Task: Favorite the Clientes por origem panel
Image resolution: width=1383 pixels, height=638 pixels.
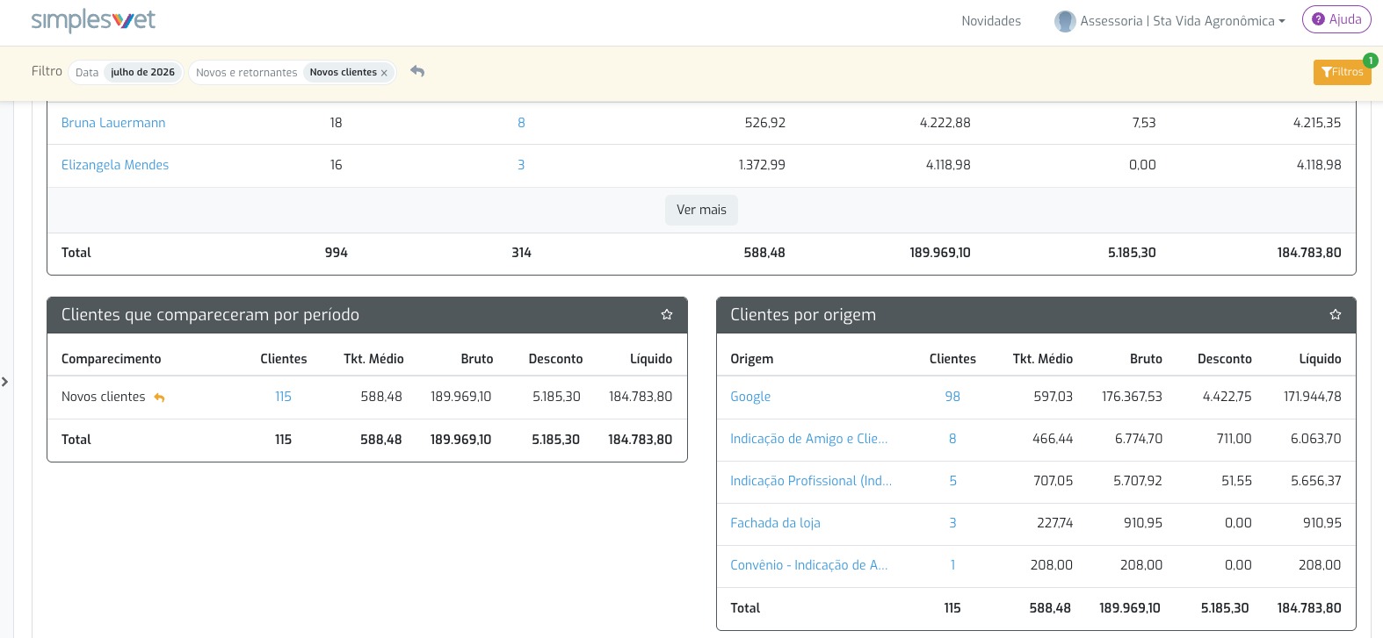Action: (x=1336, y=314)
